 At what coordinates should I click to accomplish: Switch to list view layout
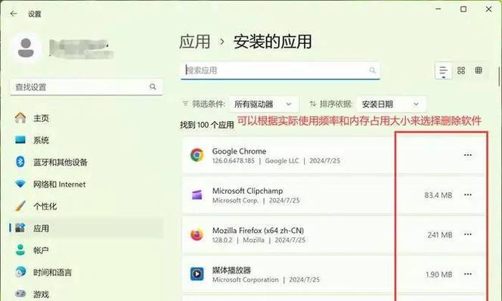(444, 70)
